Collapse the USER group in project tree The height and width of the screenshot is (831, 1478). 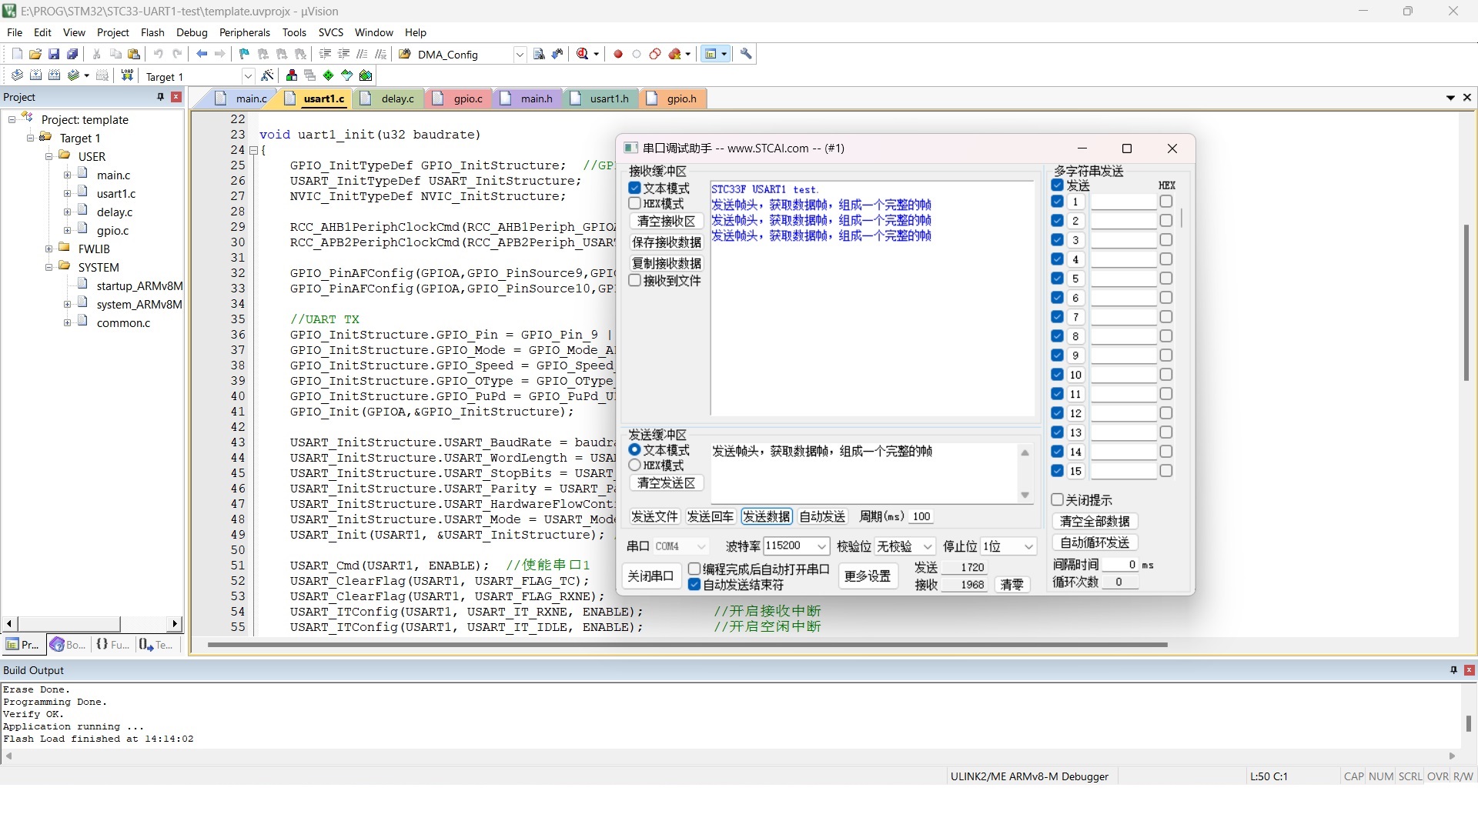(48, 156)
